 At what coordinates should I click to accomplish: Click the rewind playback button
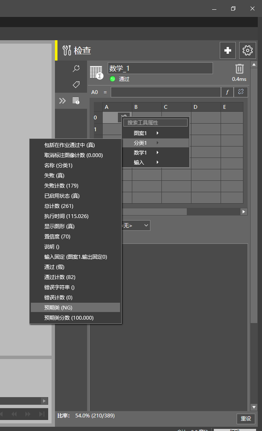[x=14, y=414]
